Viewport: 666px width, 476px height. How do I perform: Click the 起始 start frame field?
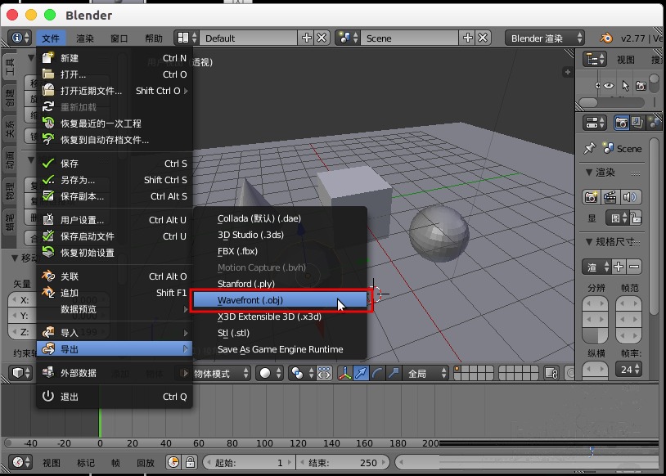pos(248,462)
